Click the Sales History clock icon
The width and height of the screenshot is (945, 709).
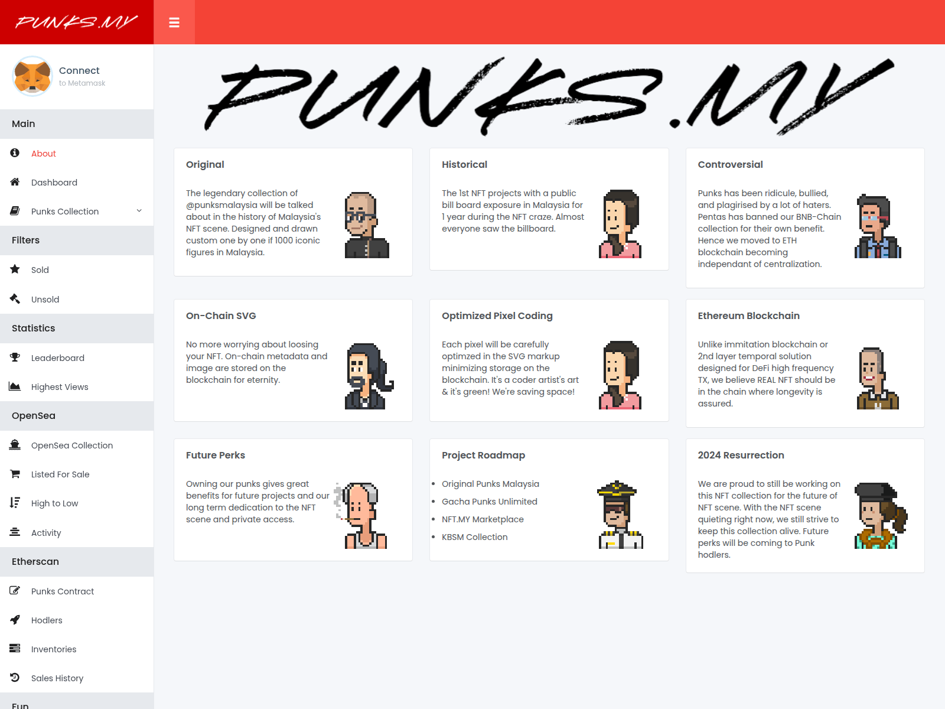[x=15, y=678]
